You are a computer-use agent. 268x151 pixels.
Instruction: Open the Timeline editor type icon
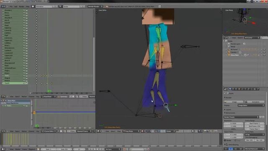click(x=3, y=149)
